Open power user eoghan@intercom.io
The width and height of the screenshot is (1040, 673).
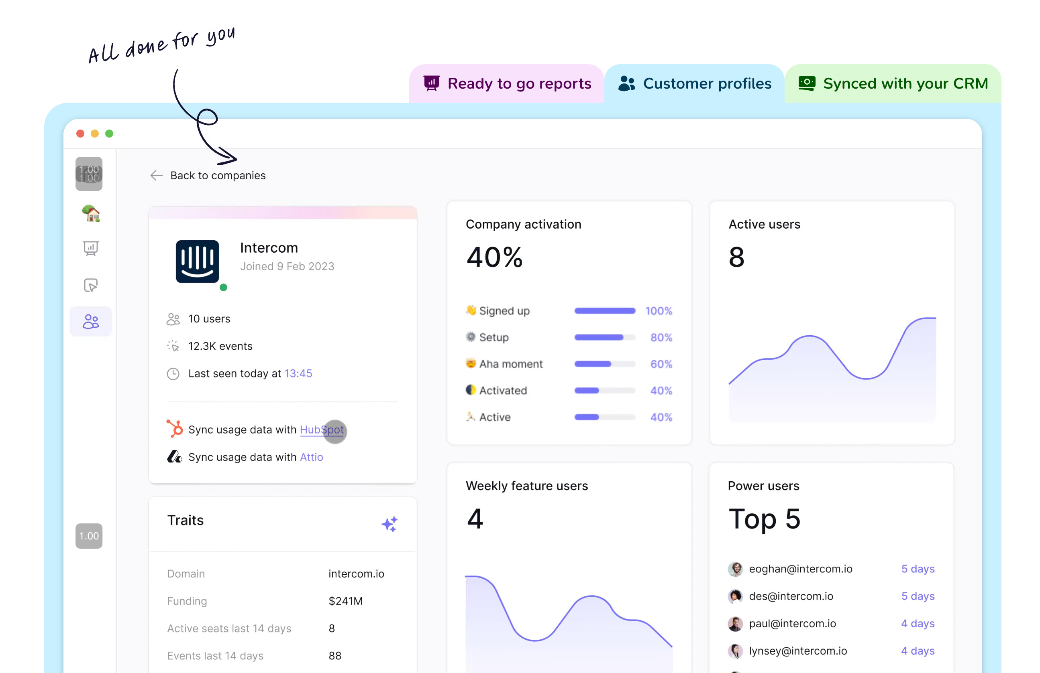(x=800, y=569)
